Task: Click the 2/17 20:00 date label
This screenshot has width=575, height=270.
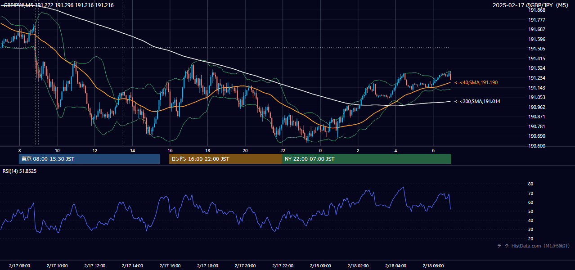Action: 245,266
